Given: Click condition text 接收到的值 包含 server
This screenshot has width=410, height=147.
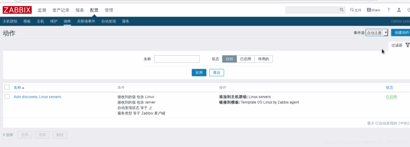Looking at the screenshot, I should click(136, 102).
